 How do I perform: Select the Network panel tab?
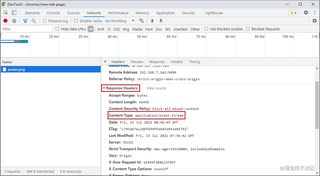94,13
